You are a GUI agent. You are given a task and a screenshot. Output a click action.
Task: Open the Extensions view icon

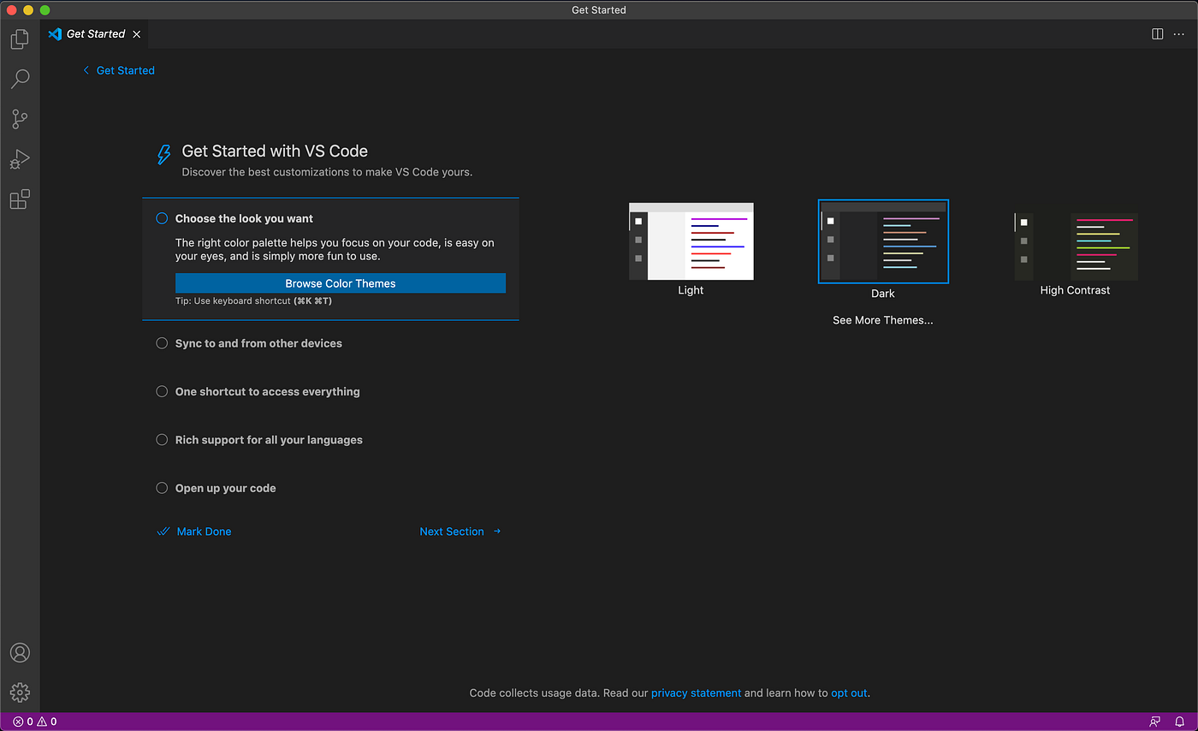click(x=19, y=199)
